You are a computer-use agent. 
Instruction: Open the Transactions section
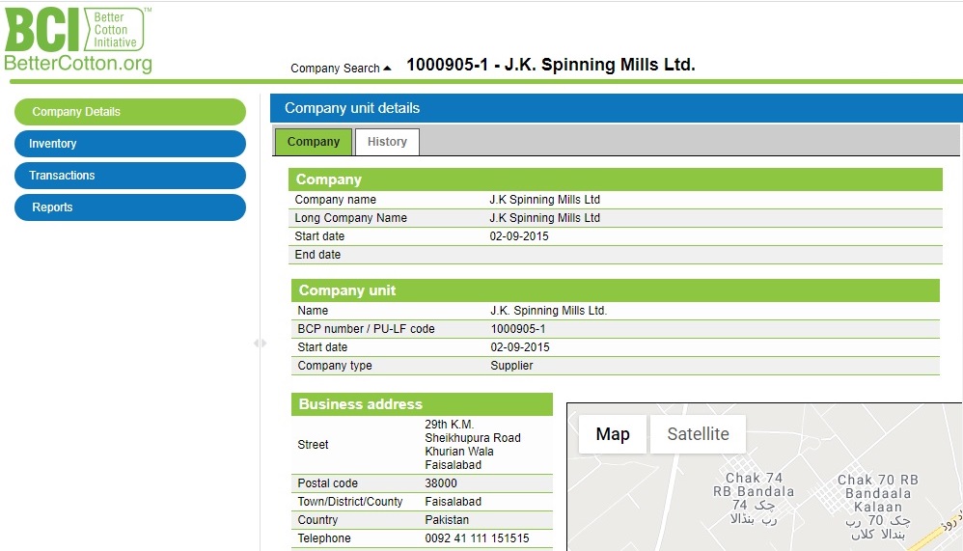coord(130,176)
